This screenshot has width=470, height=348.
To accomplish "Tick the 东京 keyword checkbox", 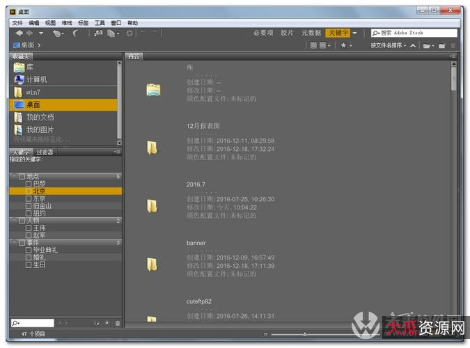I will tap(29, 198).
